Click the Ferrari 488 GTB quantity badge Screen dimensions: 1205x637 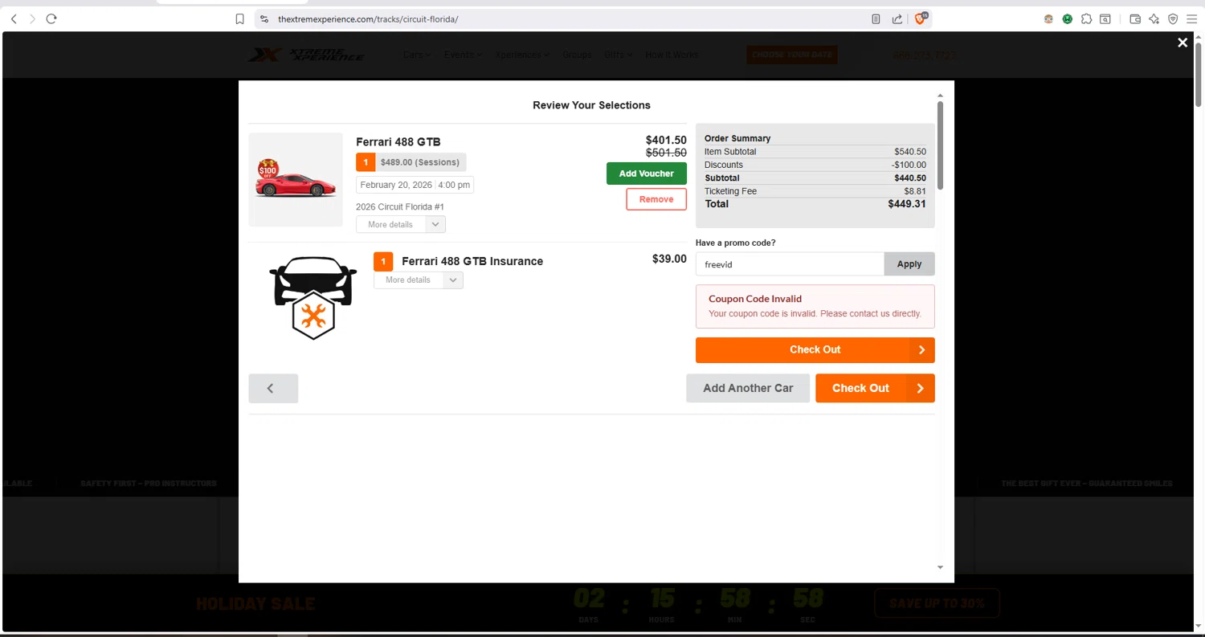(x=366, y=162)
